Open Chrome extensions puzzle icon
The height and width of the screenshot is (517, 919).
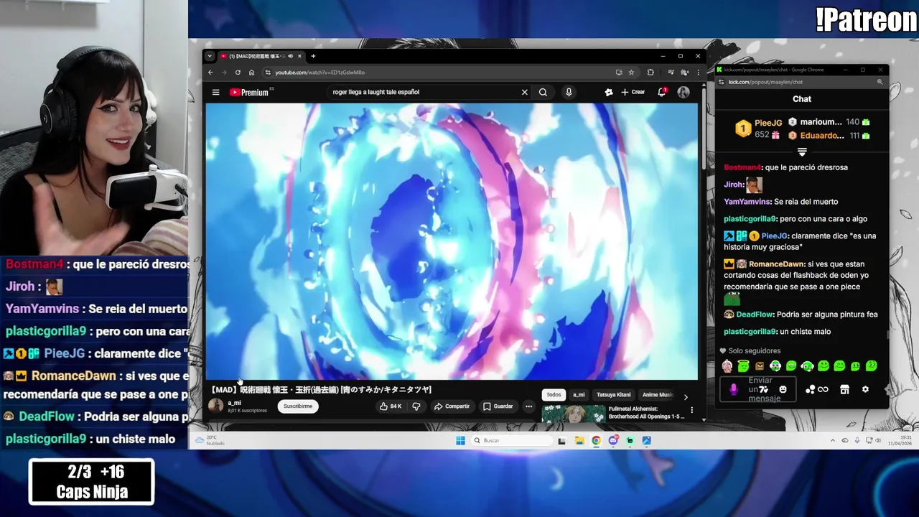[x=650, y=73]
